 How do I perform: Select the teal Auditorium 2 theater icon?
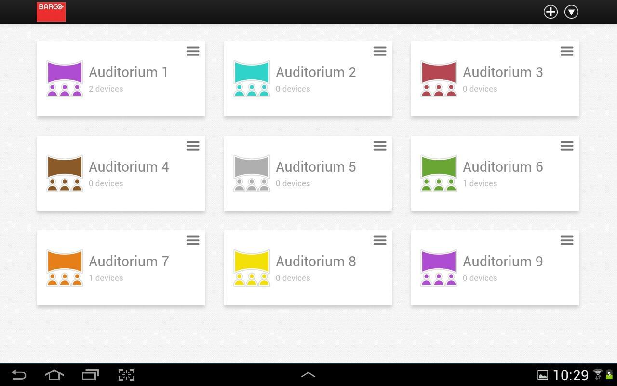252,79
